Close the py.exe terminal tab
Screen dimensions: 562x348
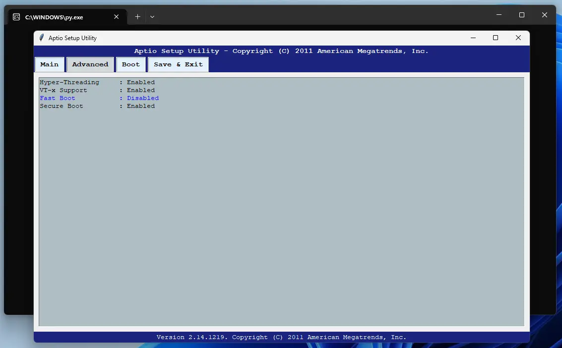tap(116, 17)
